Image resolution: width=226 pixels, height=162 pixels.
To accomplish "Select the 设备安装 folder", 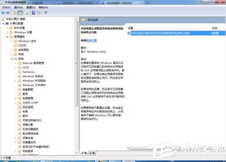I will click(28, 138).
